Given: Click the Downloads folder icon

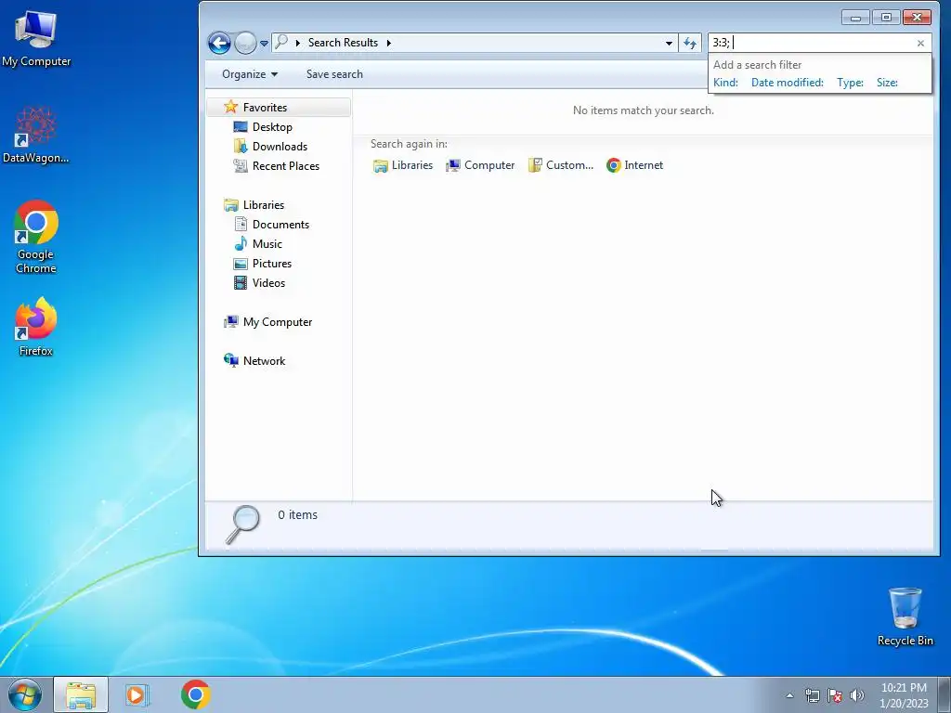Looking at the screenshot, I should pyautogui.click(x=241, y=146).
